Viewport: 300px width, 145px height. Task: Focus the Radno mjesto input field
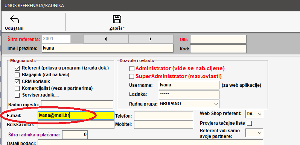pyautogui.click(x=77, y=105)
